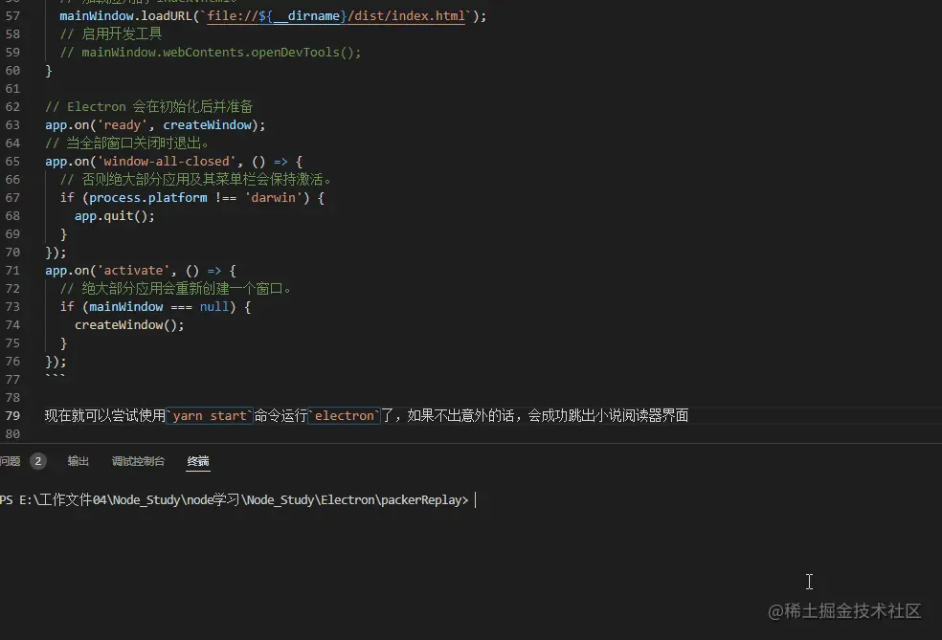Open the 调试控制台 (Debug Console) tab
942x640 pixels.
(x=137, y=461)
